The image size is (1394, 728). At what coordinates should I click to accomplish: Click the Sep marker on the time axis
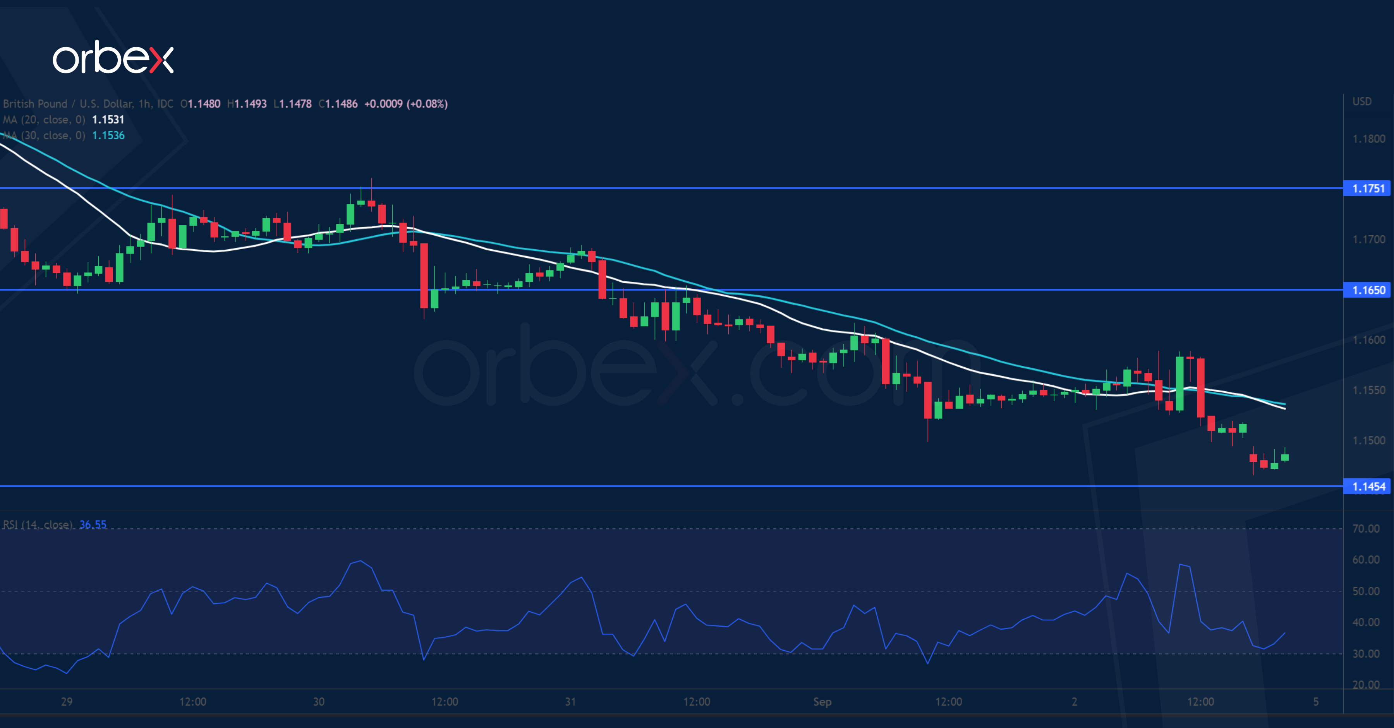pos(822,702)
